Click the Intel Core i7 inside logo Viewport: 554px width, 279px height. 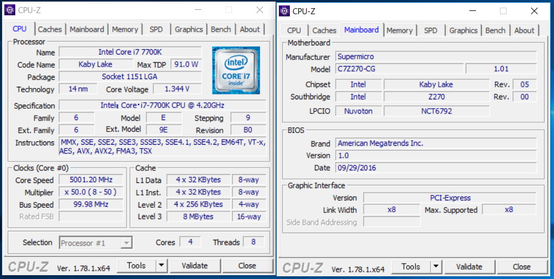[236, 70]
